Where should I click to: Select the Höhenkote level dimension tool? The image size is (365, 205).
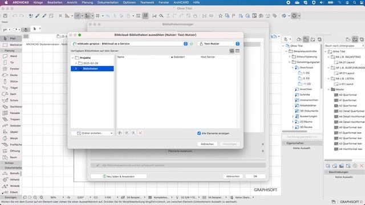11,179
